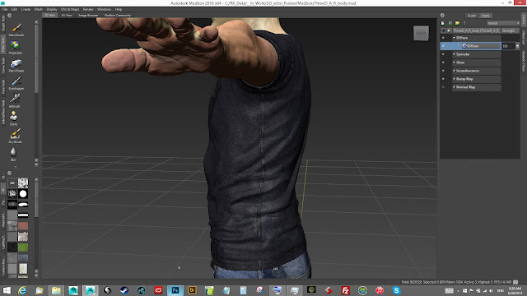Switch layers to Paint mode
The height and width of the screenshot is (296, 527).
(486, 16)
